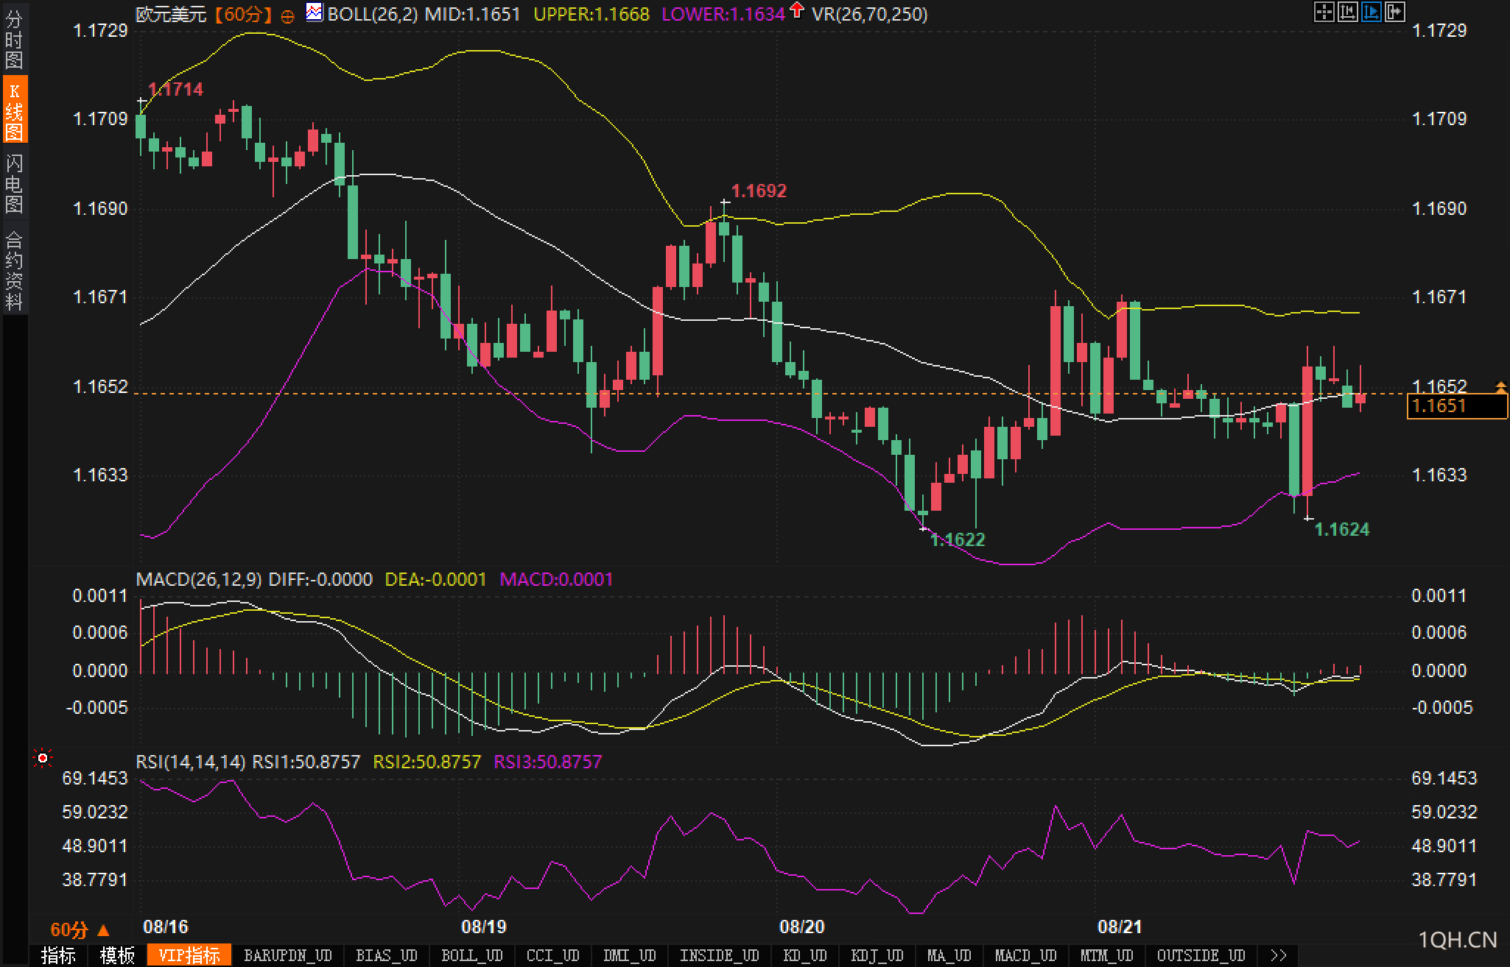This screenshot has height=967, width=1510.
Task: Click the KDJ_UD indicator button
Action: [x=877, y=955]
